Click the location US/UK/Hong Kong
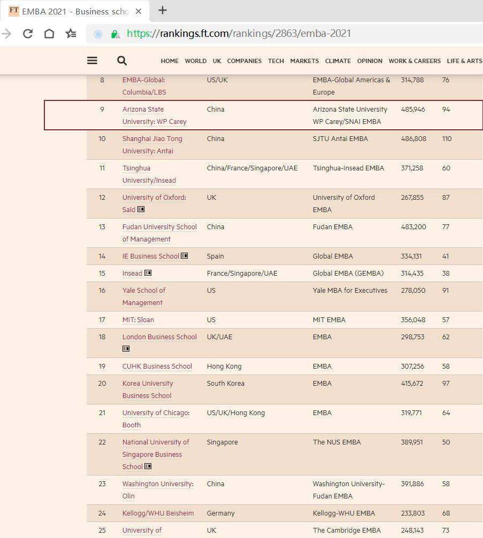 click(236, 413)
